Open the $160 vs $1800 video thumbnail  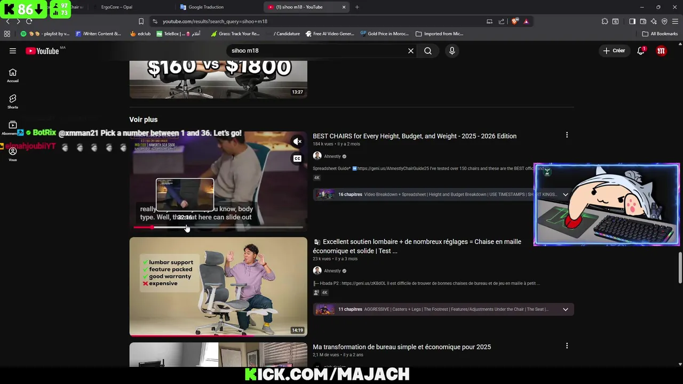[218, 79]
